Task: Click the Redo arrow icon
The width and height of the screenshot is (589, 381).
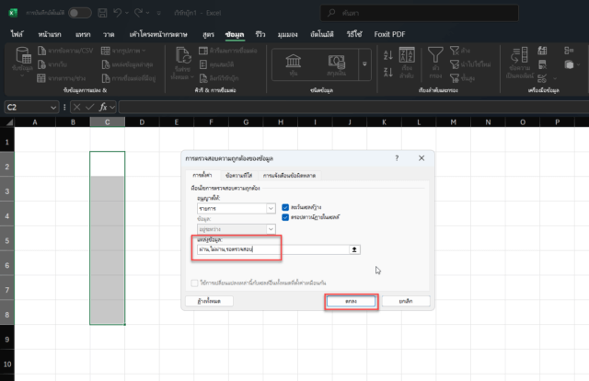Action: tap(138, 13)
